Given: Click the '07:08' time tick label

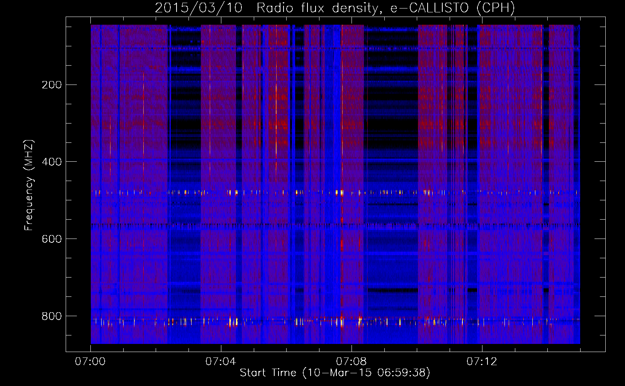Looking at the screenshot, I should click(352, 362).
